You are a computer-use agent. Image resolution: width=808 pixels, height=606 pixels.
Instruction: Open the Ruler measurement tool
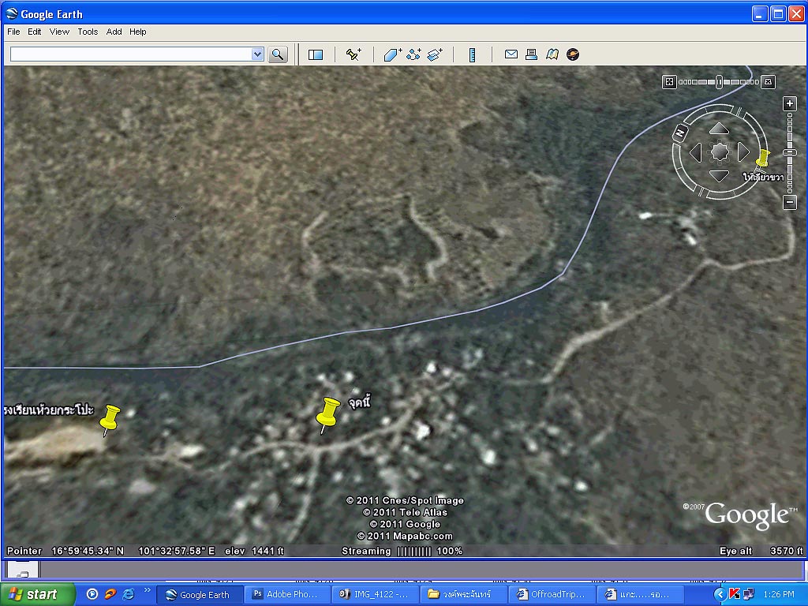pyautogui.click(x=473, y=54)
